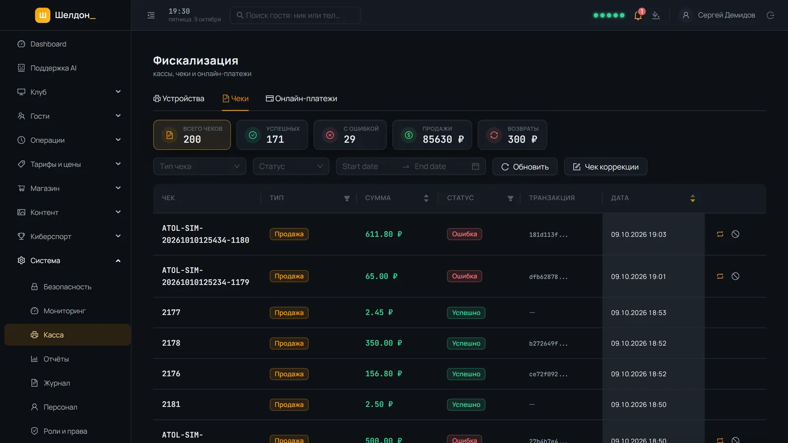Screen dimensions: 788x443
Task: Open the Статус filter dropdown
Action: 291,166
